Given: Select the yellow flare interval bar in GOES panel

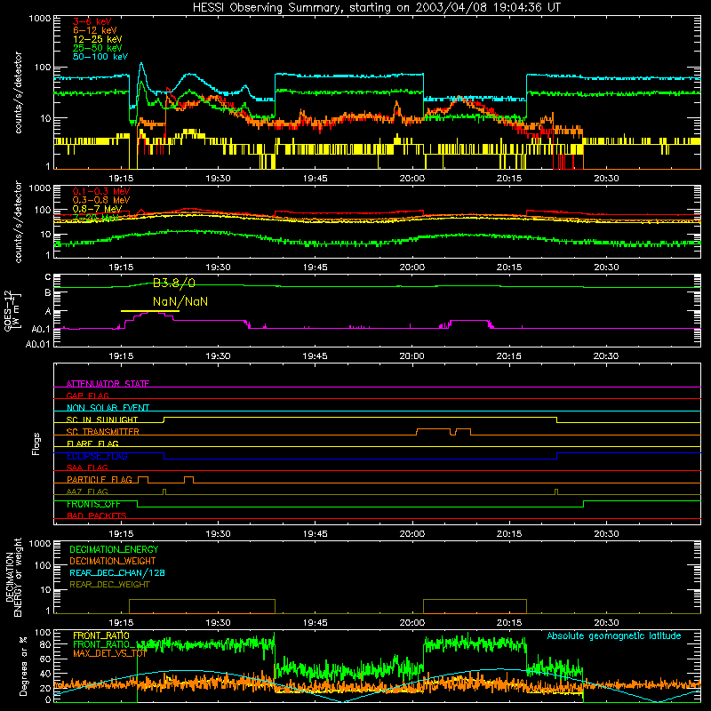Looking at the screenshot, I should [150, 311].
